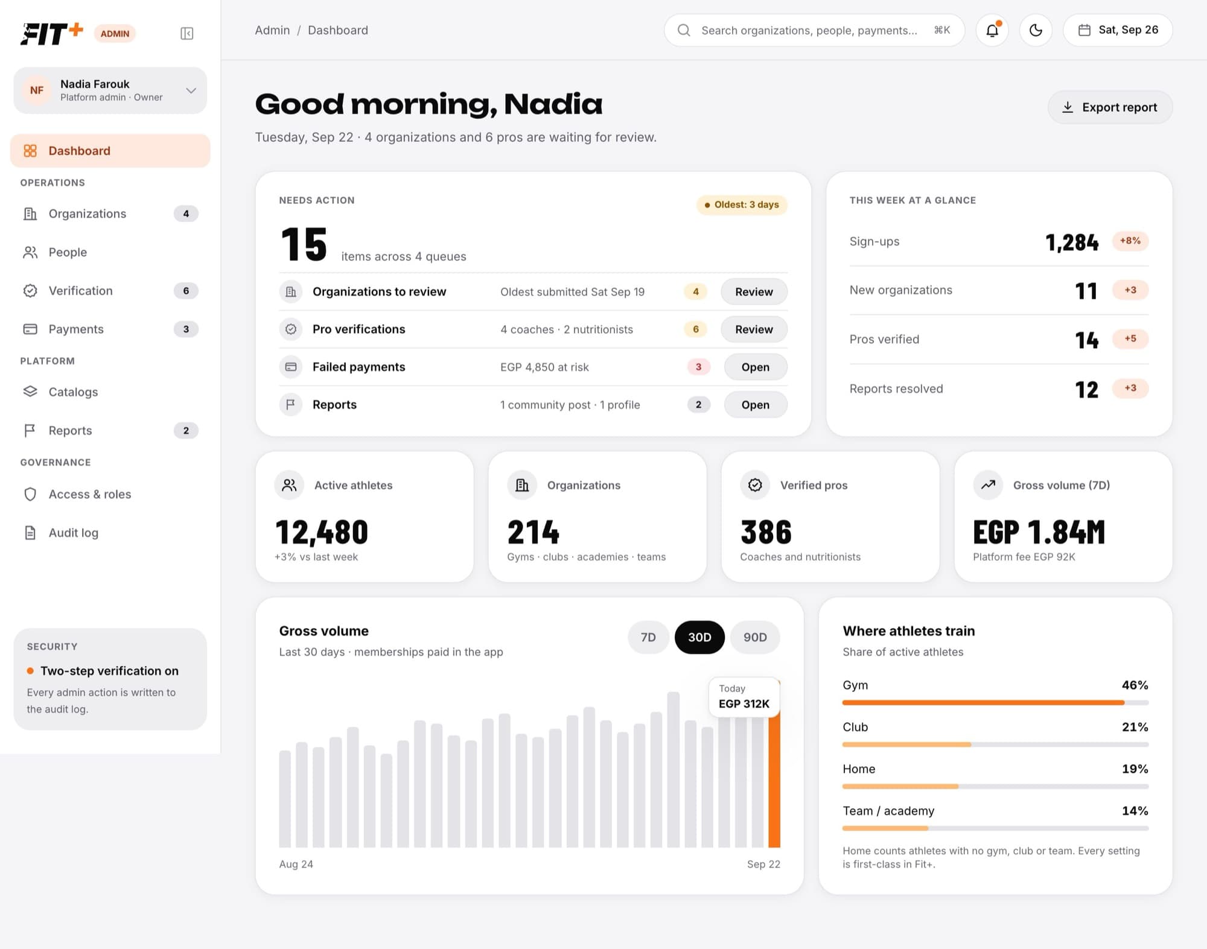Open Organizations in the sidebar menu
This screenshot has width=1207, height=949.
point(110,214)
